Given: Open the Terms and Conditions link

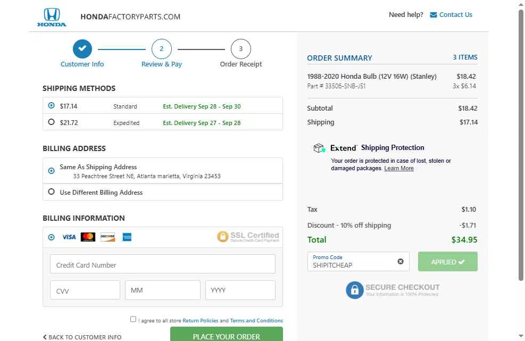Looking at the screenshot, I should tap(256, 321).
